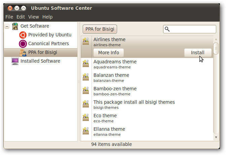Click the airlines-theme package name text

[107, 45]
